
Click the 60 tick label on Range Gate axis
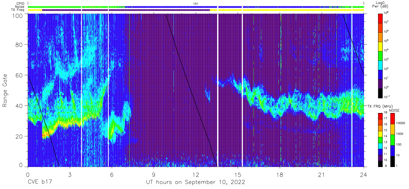point(20,75)
